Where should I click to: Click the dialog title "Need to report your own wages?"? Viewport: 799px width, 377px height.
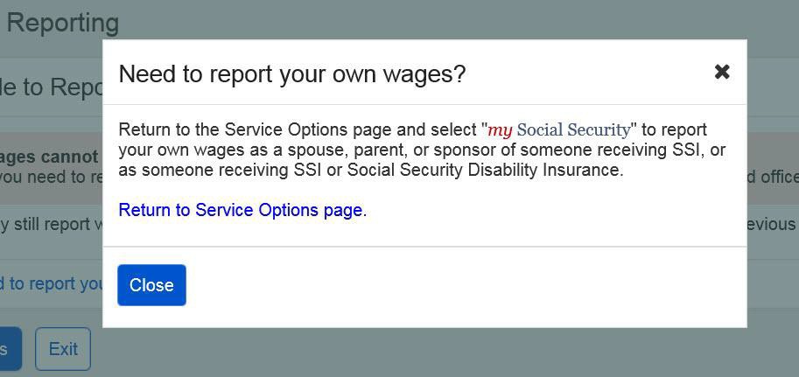click(x=292, y=73)
